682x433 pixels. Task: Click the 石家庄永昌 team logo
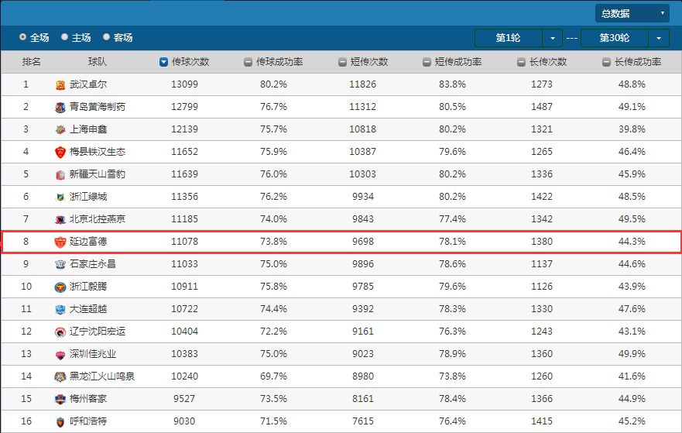[60, 265]
